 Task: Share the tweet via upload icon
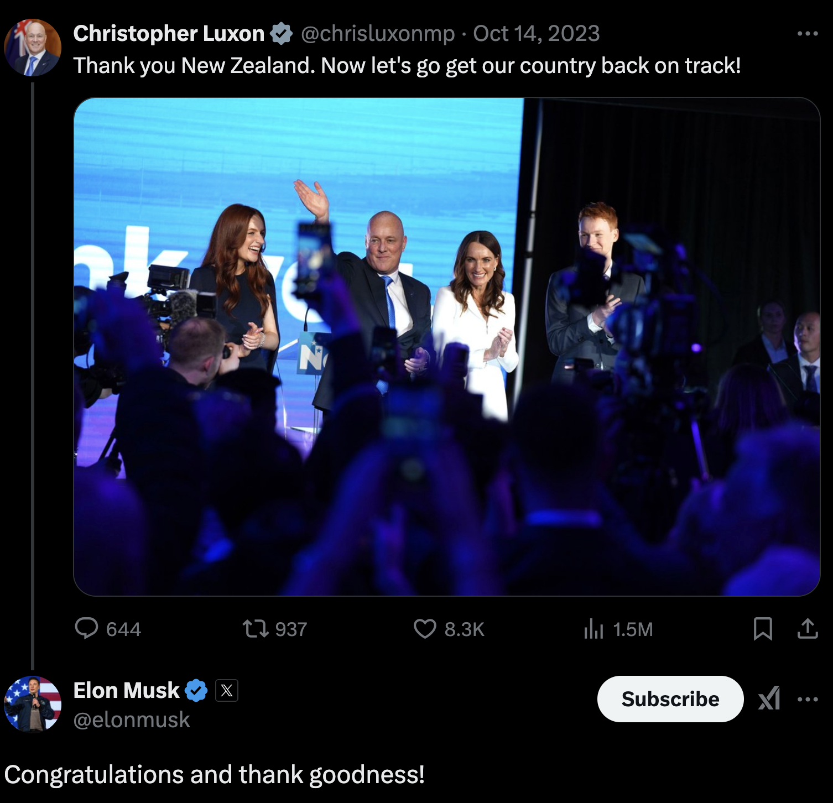(x=808, y=629)
